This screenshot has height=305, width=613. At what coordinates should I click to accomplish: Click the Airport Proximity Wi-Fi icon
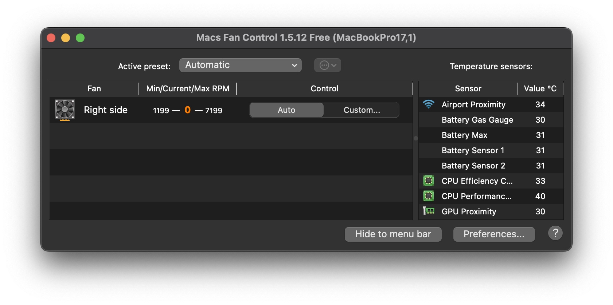(429, 104)
